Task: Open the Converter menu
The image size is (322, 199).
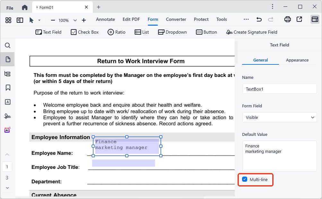Action: pos(176,19)
